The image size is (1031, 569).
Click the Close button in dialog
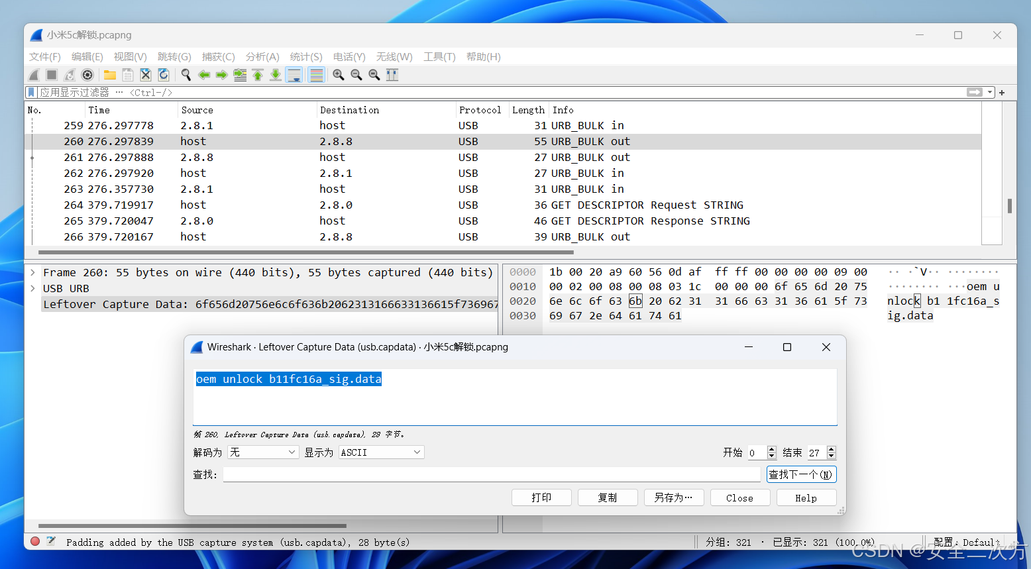tap(740, 497)
